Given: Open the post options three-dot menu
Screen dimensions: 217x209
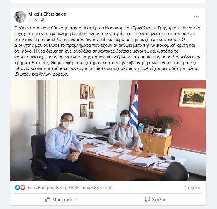Looking at the screenshot, I should (196, 16).
